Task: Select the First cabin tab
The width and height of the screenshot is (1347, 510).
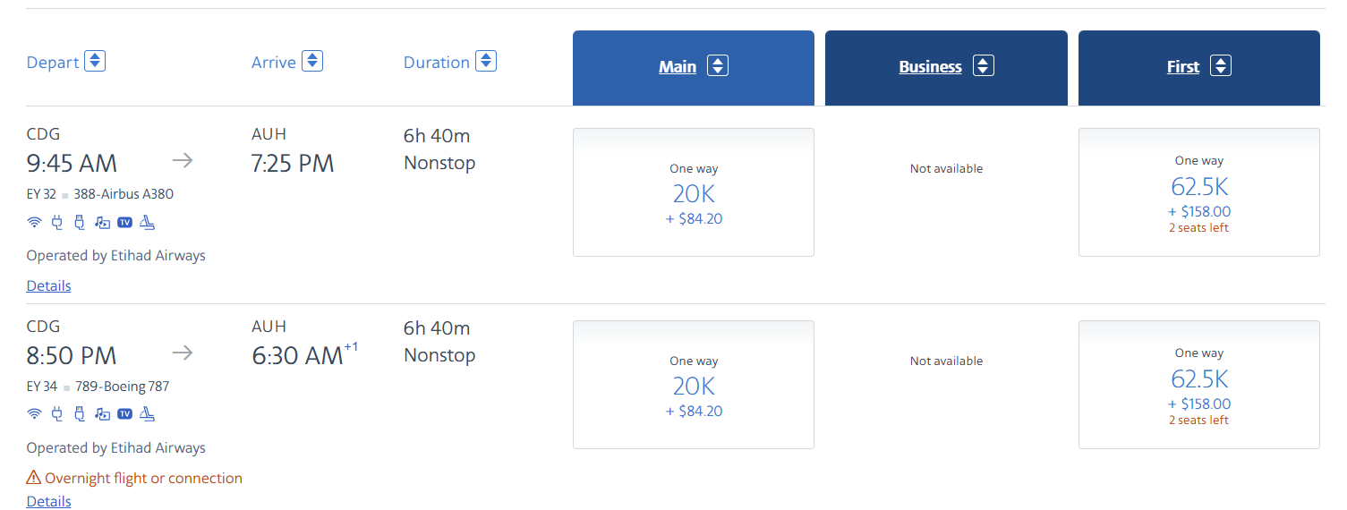Action: tap(1199, 68)
